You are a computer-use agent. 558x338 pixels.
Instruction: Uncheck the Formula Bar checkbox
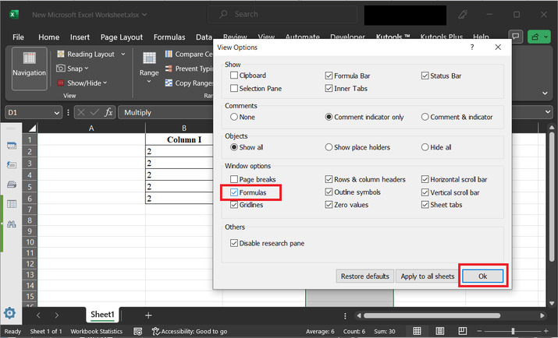click(329, 76)
